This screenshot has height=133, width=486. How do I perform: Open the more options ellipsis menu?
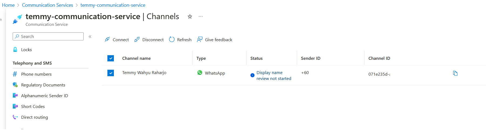(200, 16)
